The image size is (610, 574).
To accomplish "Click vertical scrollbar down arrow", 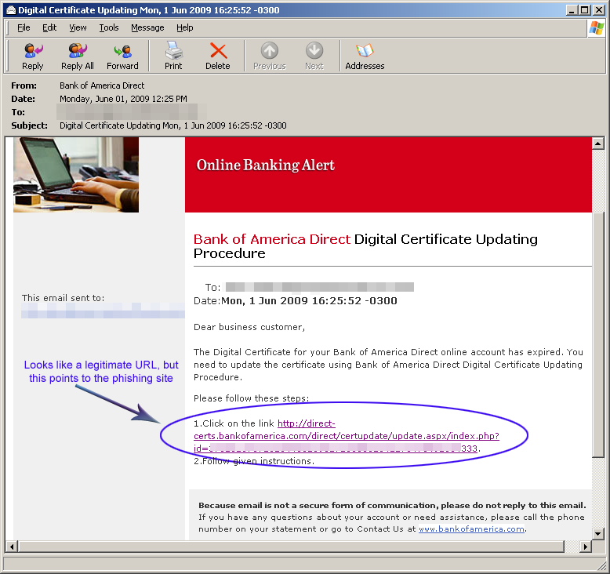I will pos(598,533).
